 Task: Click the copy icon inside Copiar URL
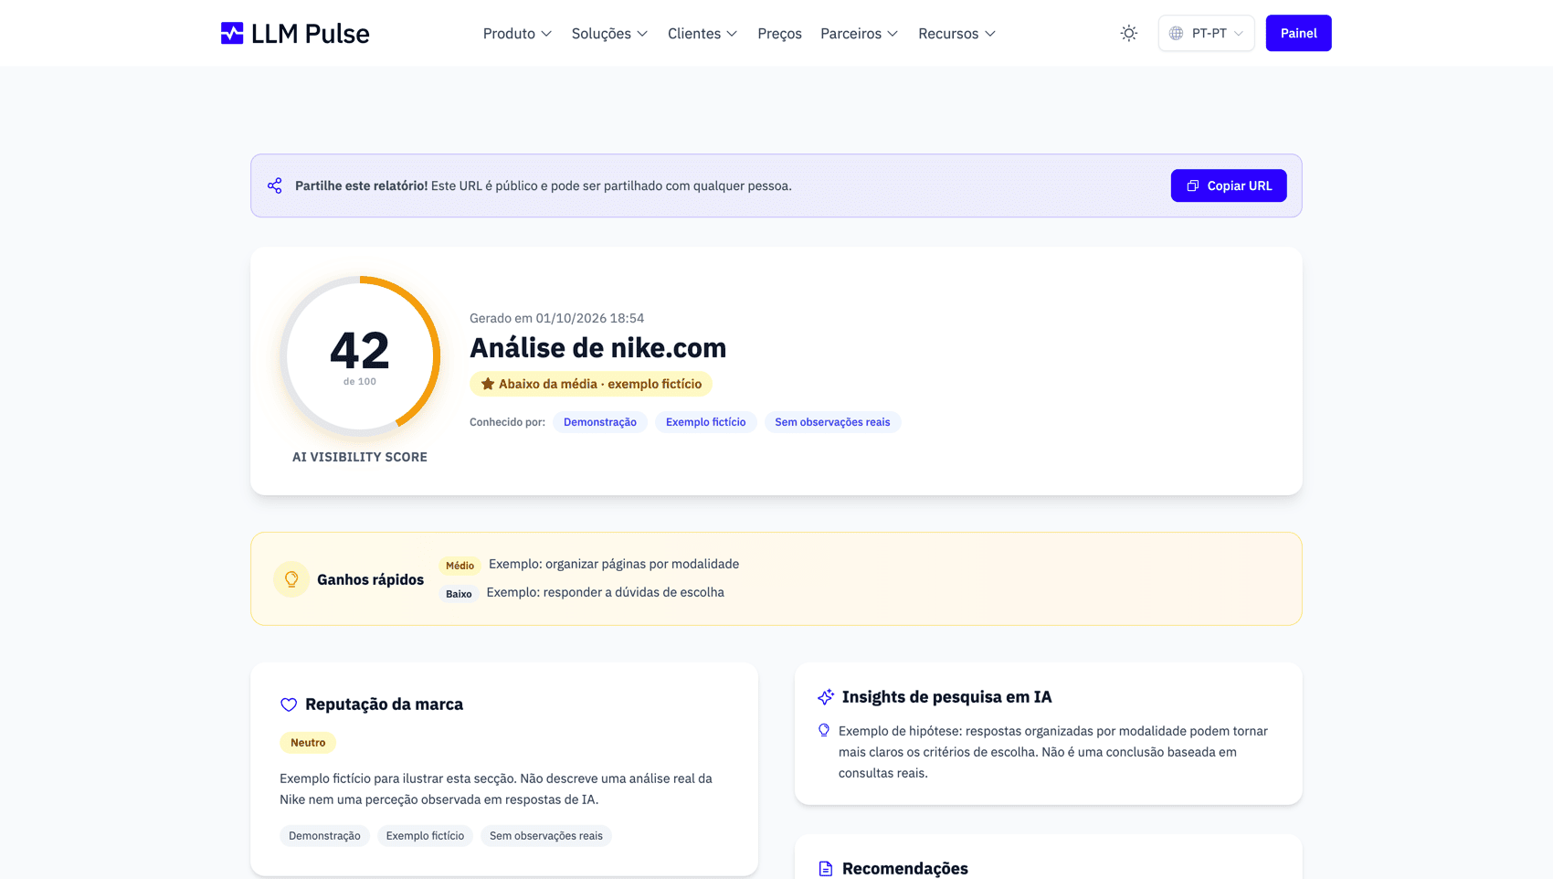1193,185
